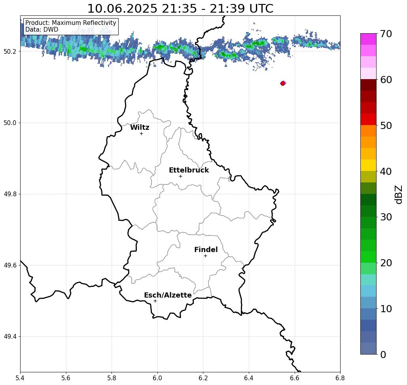Click the slate blue bottom colorbar segment
Screen dimensions: 407x385
tap(368, 348)
